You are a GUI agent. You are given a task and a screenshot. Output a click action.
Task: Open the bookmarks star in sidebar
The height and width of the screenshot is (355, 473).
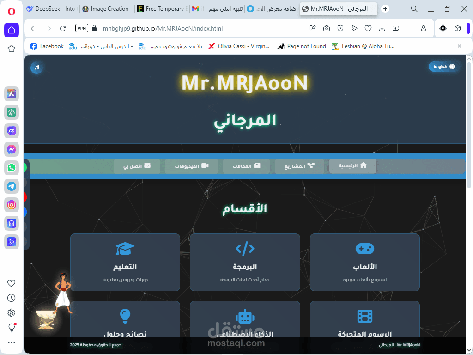click(x=12, y=49)
